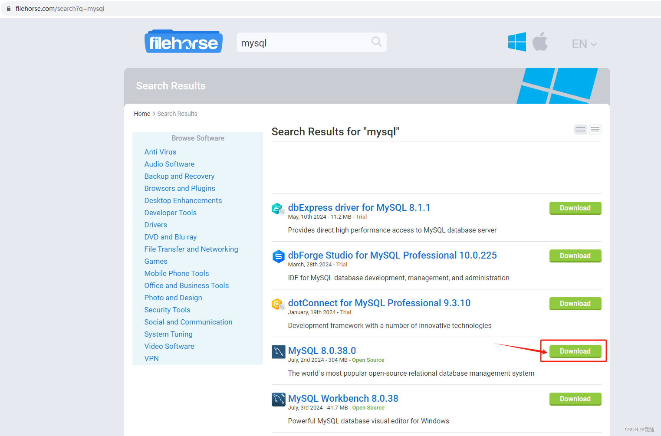Click the "Browse Software" sidebar heading
Screen dimensions: 661x436
coord(198,138)
